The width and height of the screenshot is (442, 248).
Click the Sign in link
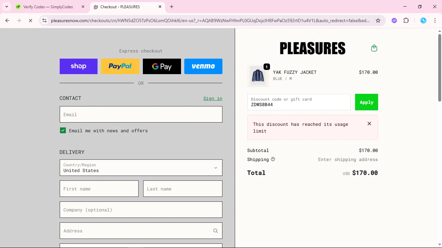[213, 98]
